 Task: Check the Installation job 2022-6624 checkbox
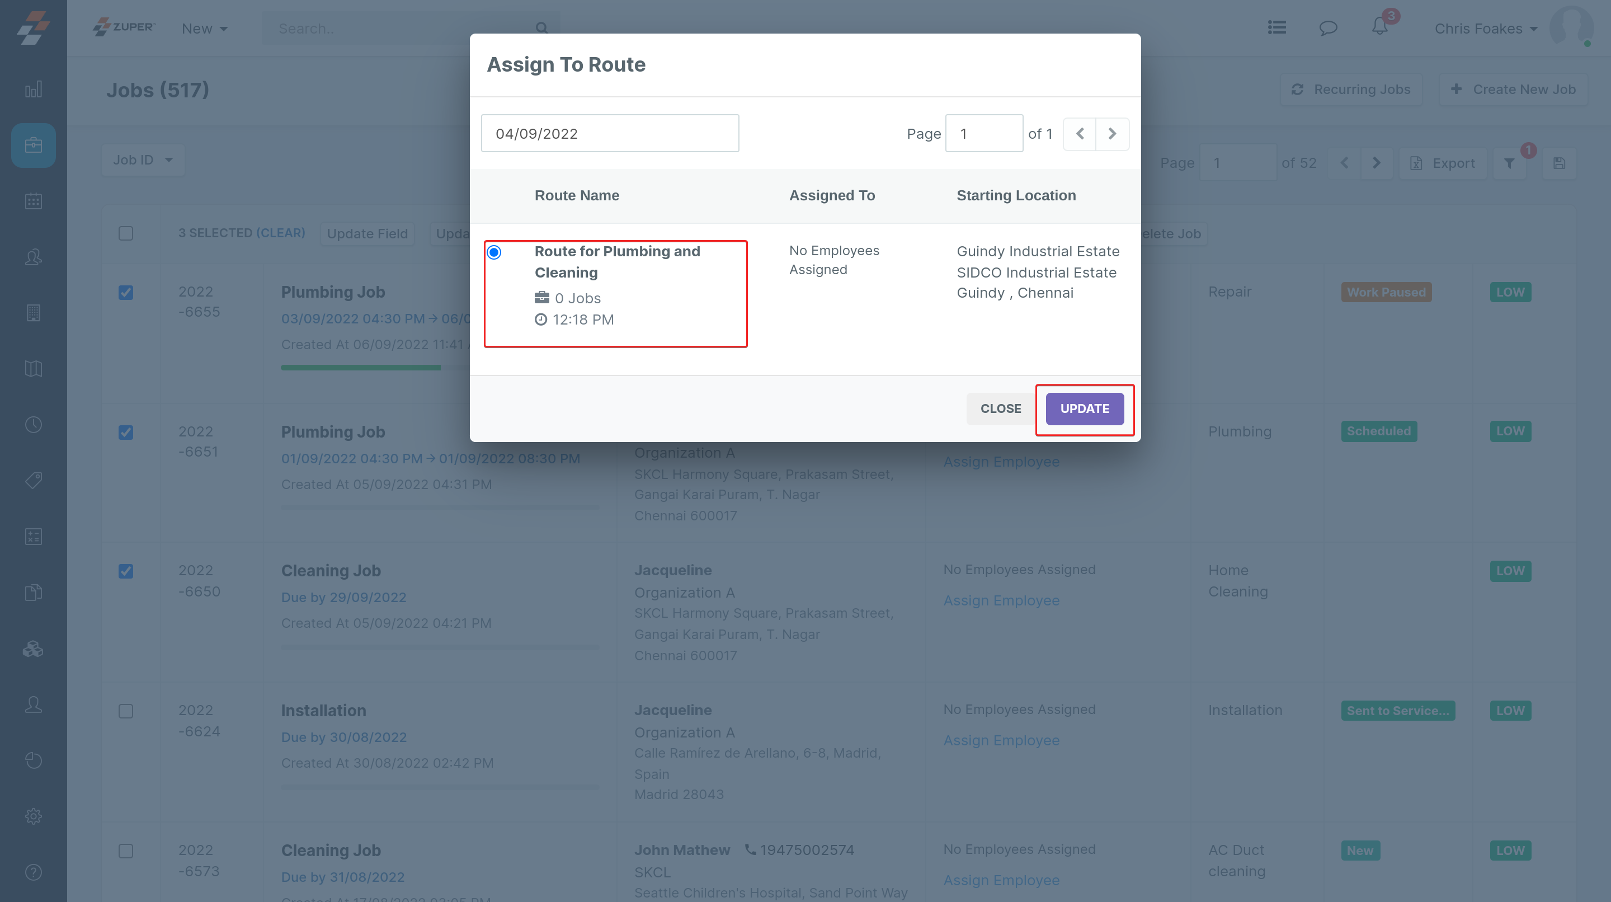[x=126, y=711]
